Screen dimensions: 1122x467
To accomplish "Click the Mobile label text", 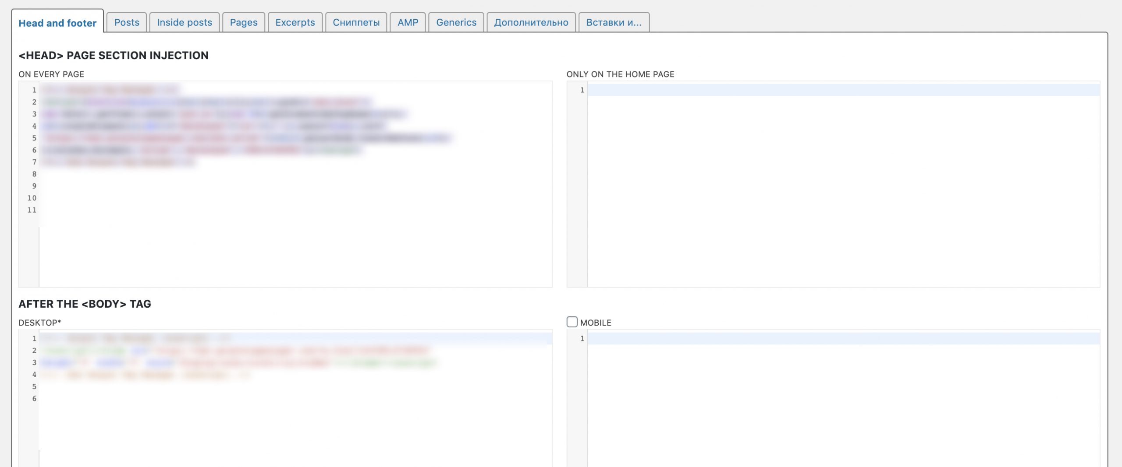I will pos(596,323).
